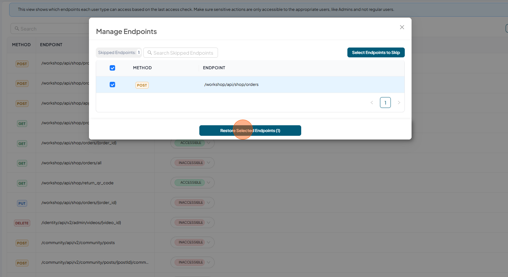508x277 pixels.
Task: Select page 1 in dialog pagination
Action: [x=385, y=103]
